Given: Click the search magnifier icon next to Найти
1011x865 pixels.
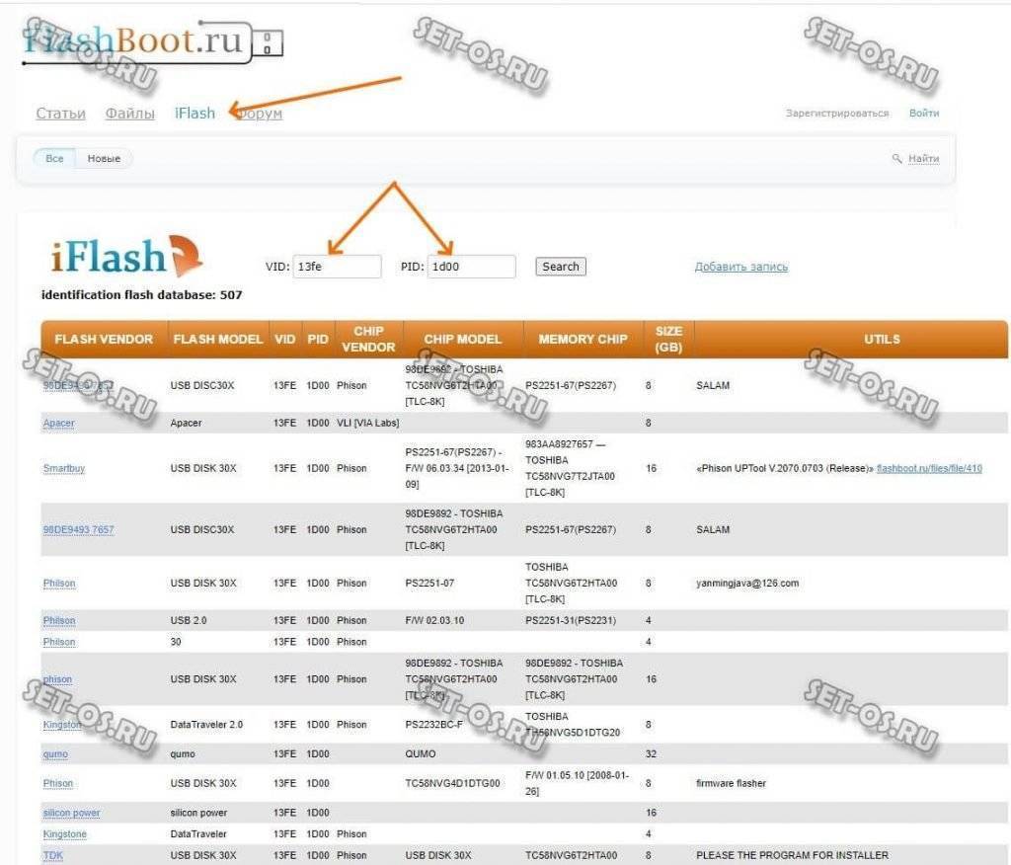Looking at the screenshot, I should (x=896, y=158).
